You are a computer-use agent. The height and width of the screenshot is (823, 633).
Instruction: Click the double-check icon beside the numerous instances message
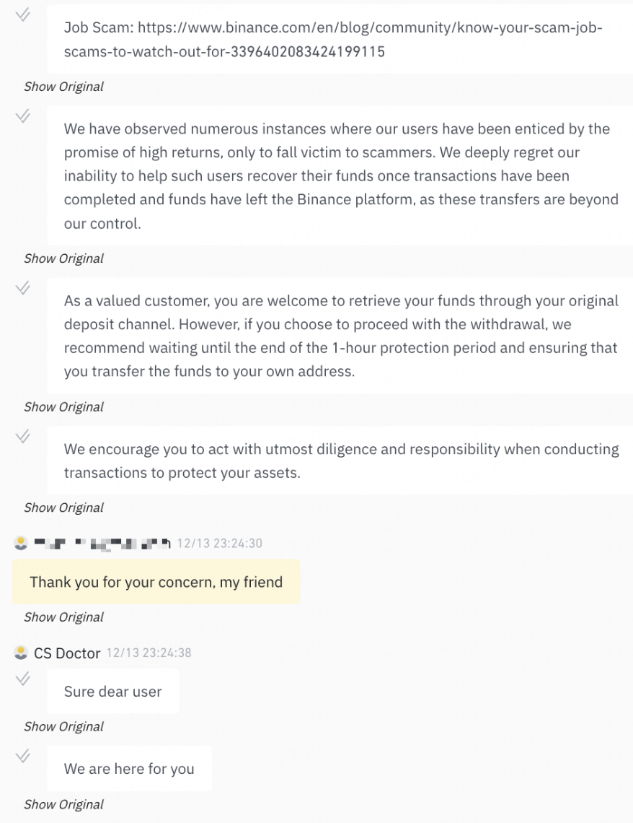[x=23, y=116]
